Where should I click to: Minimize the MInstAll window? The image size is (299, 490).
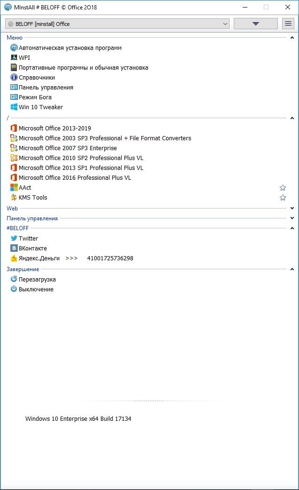[x=245, y=7]
